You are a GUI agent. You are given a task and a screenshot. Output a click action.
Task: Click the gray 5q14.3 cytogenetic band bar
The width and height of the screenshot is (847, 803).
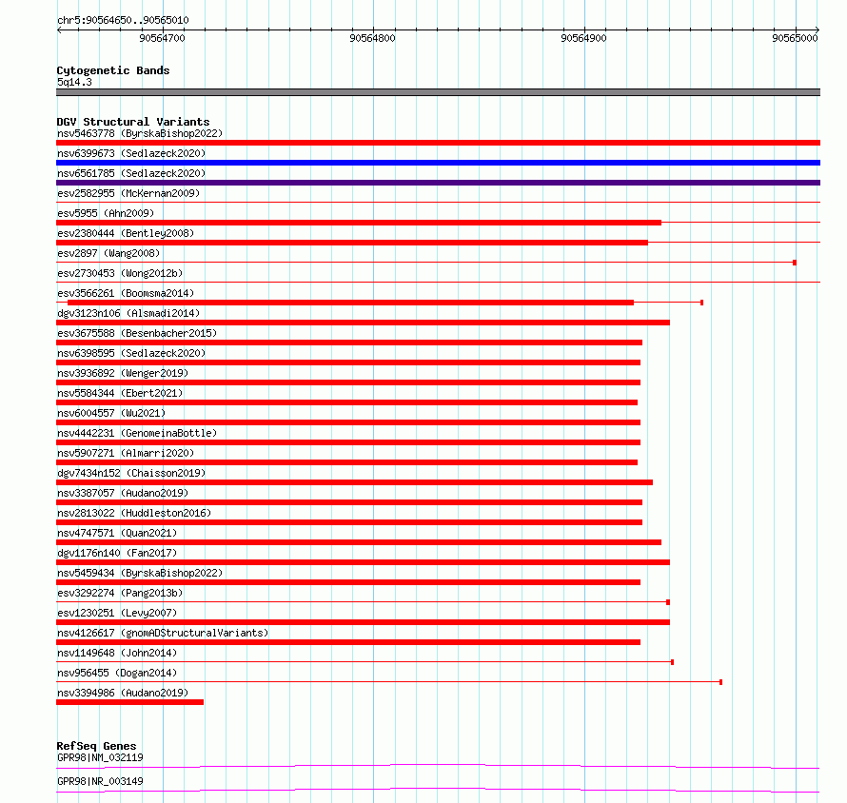coord(438,92)
